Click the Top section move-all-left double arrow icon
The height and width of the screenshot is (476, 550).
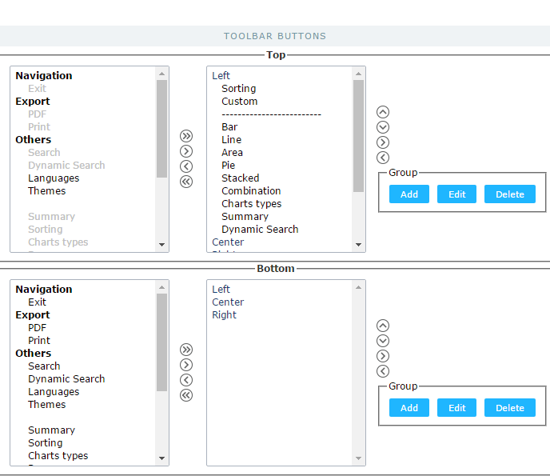click(x=186, y=182)
